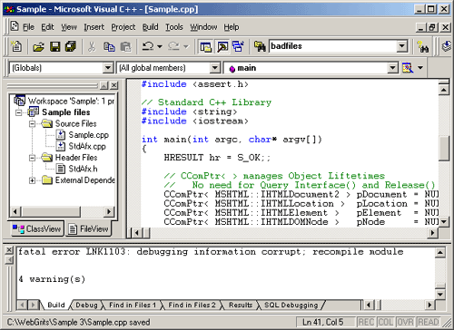
Task: Click the Workspace 'Sample' root node
Action: [x=71, y=101]
